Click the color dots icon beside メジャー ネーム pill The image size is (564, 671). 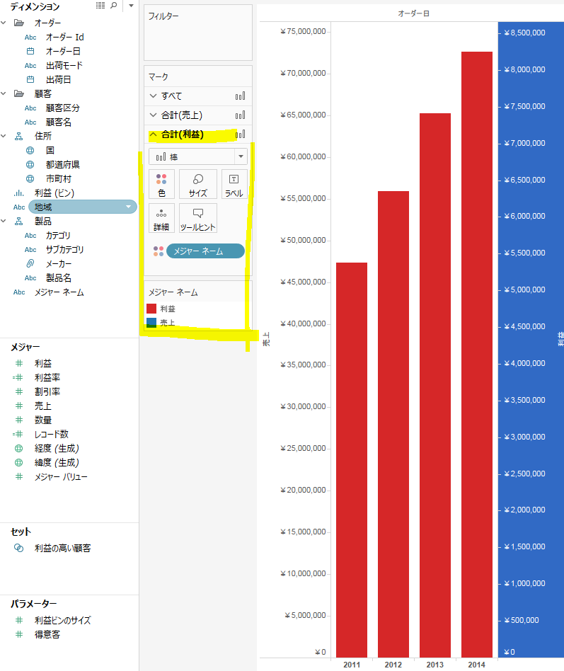[159, 251]
